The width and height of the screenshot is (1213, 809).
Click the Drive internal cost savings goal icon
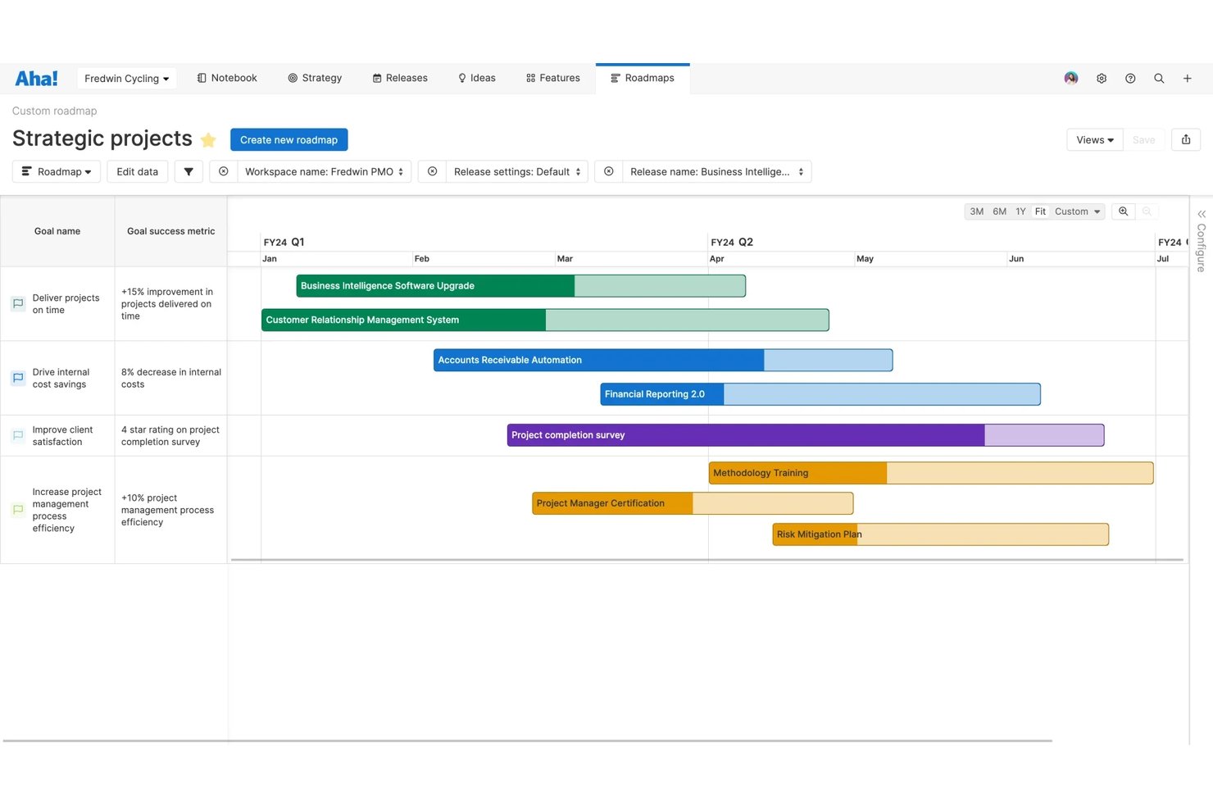[x=18, y=378]
